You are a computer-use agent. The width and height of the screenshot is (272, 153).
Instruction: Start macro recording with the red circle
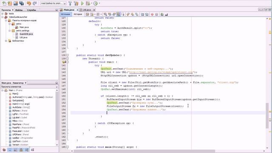(x=152, y=14)
